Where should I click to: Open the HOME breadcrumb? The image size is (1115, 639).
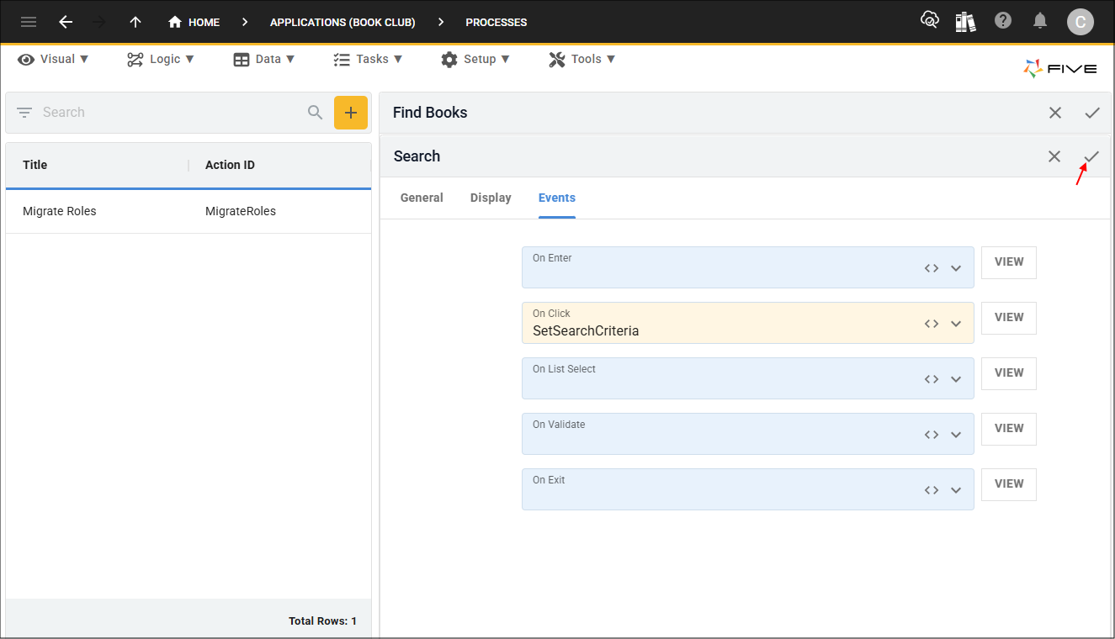[194, 22]
